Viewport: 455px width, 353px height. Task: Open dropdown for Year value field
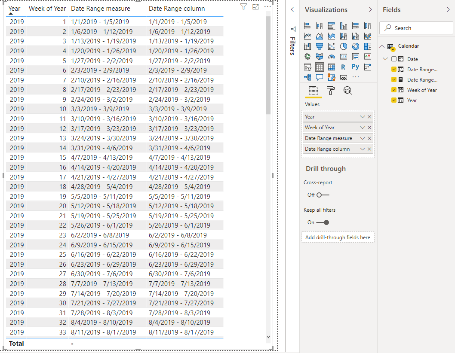363,117
